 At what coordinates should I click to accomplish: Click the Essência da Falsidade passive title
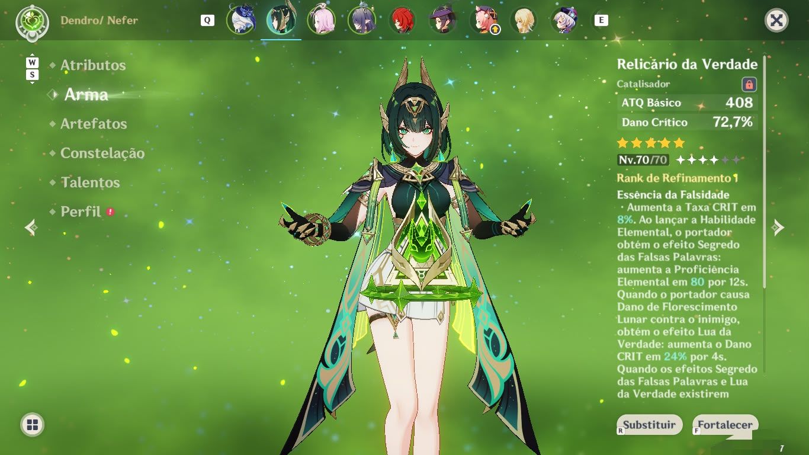pyautogui.click(x=673, y=195)
